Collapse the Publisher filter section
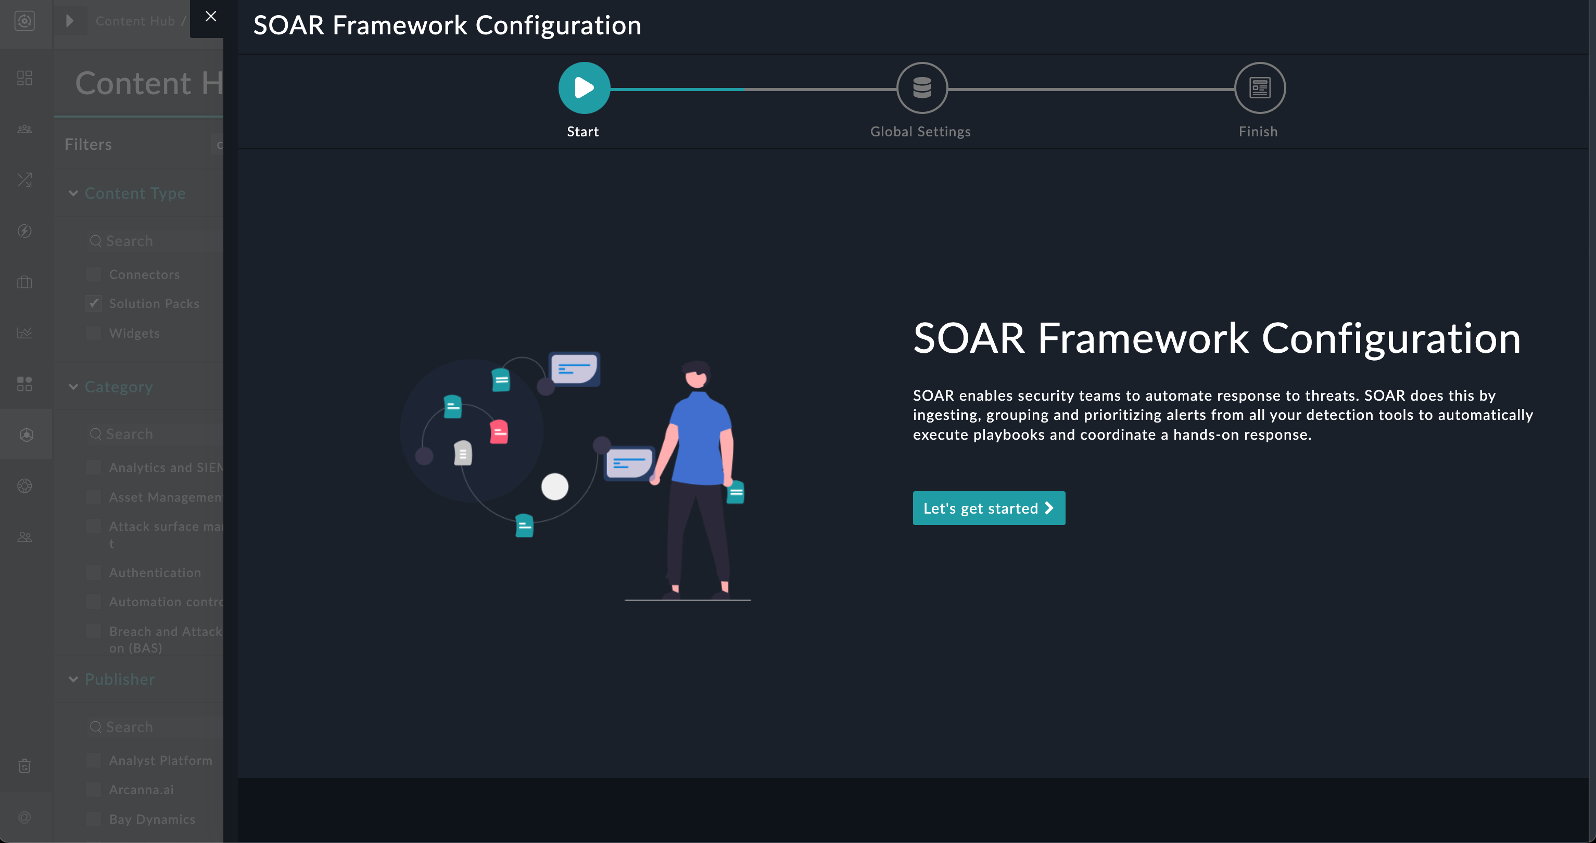This screenshot has height=843, width=1596. [x=73, y=679]
